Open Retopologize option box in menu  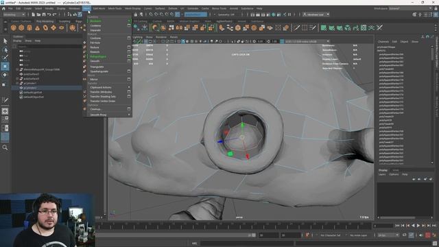129,56
